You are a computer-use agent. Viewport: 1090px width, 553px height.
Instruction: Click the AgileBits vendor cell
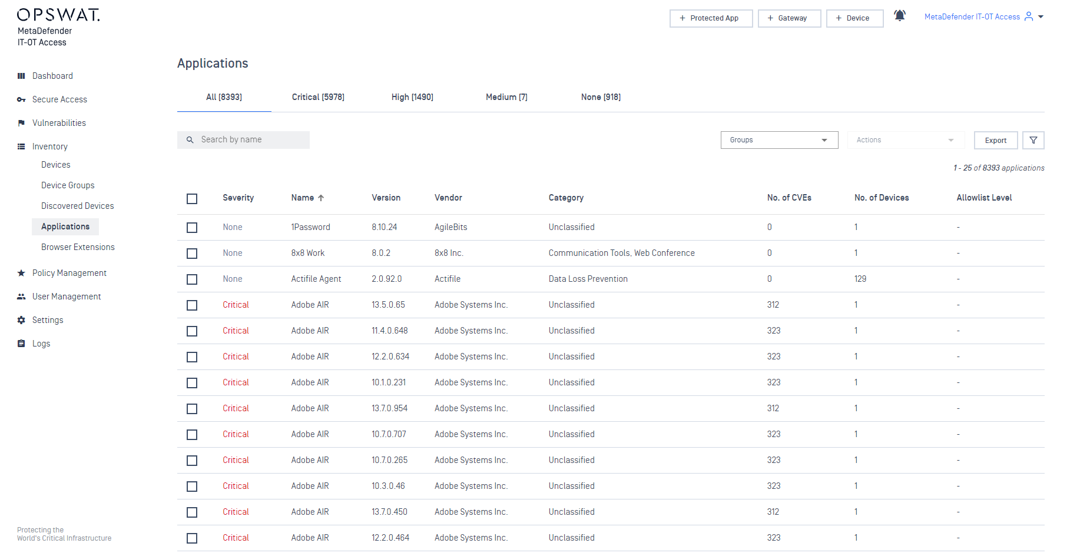coord(451,227)
